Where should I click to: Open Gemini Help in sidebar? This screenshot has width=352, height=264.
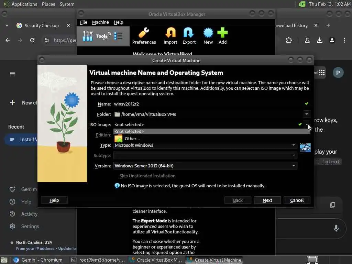coord(20,201)
